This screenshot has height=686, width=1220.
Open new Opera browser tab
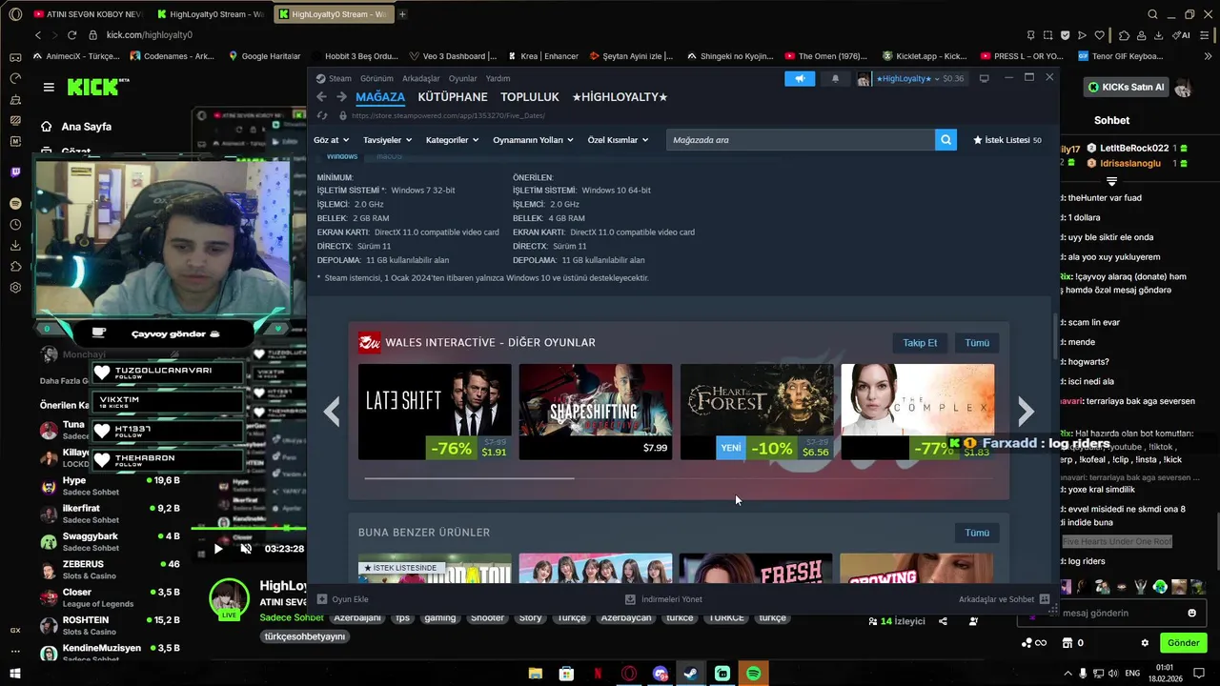click(x=402, y=14)
